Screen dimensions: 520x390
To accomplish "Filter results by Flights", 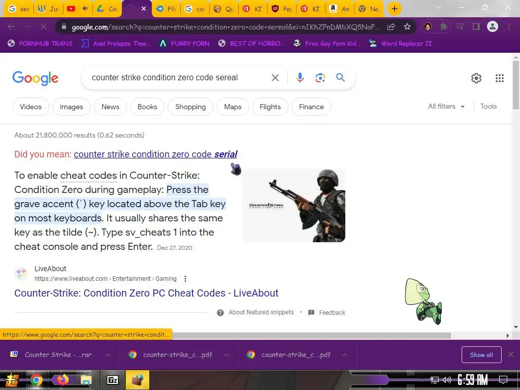I will [270, 107].
